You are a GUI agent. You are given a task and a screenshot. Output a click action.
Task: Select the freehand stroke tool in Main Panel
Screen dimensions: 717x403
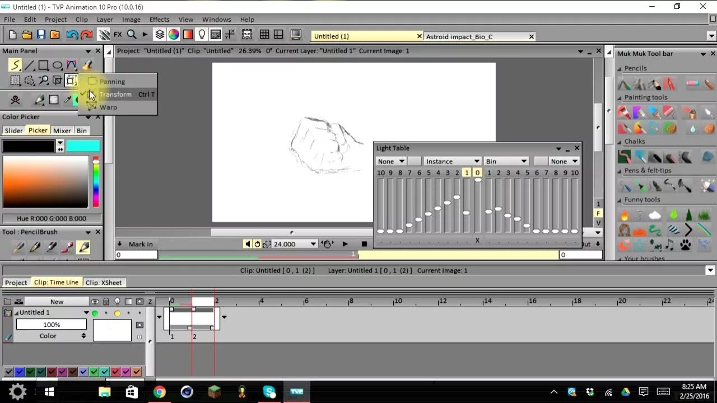[x=16, y=65]
